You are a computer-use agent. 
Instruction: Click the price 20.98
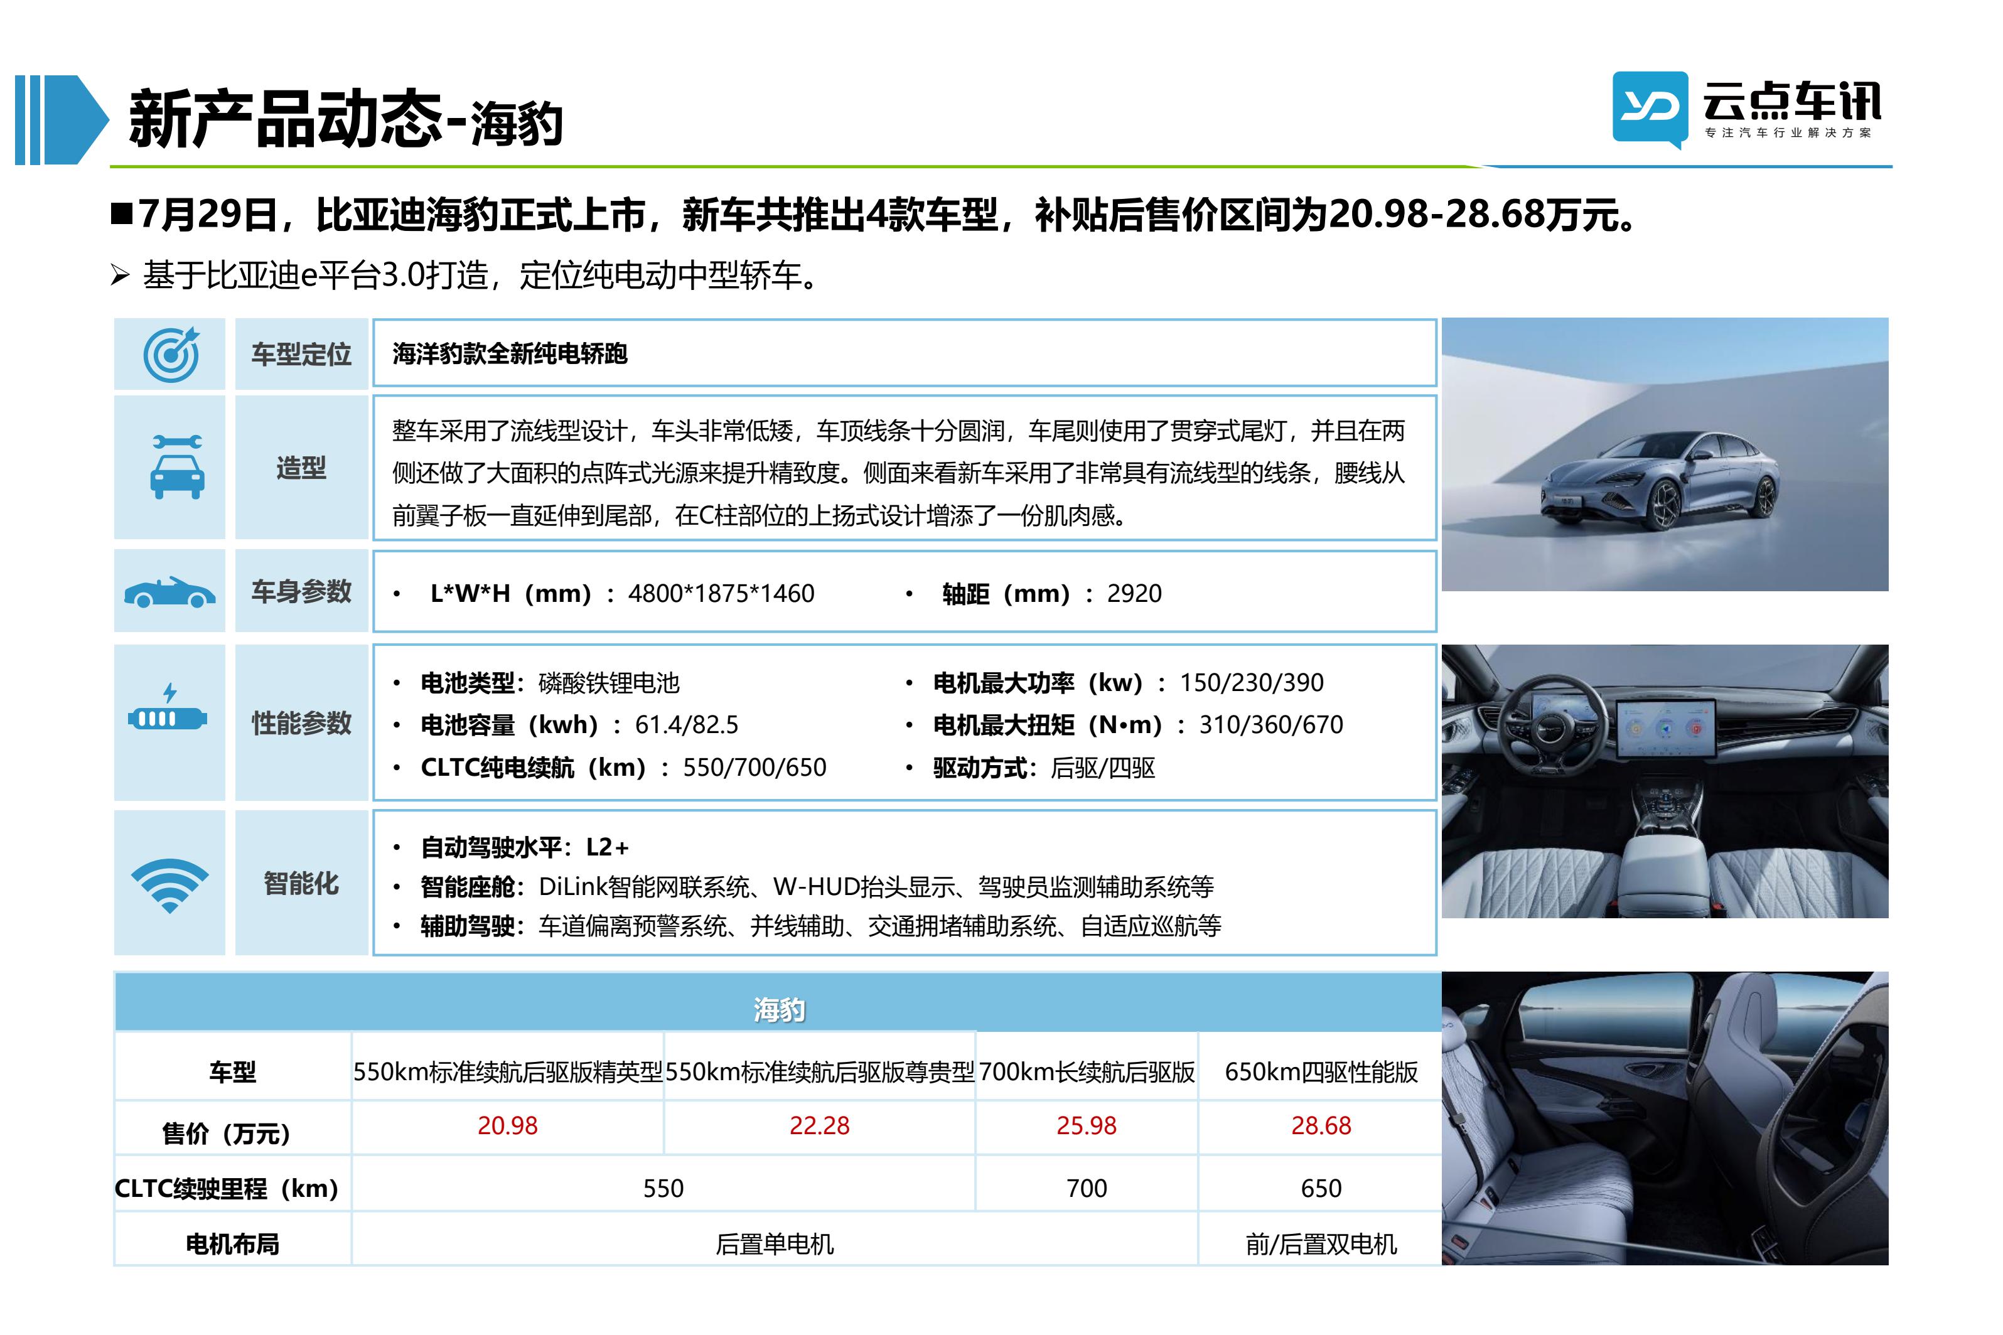(x=507, y=1125)
